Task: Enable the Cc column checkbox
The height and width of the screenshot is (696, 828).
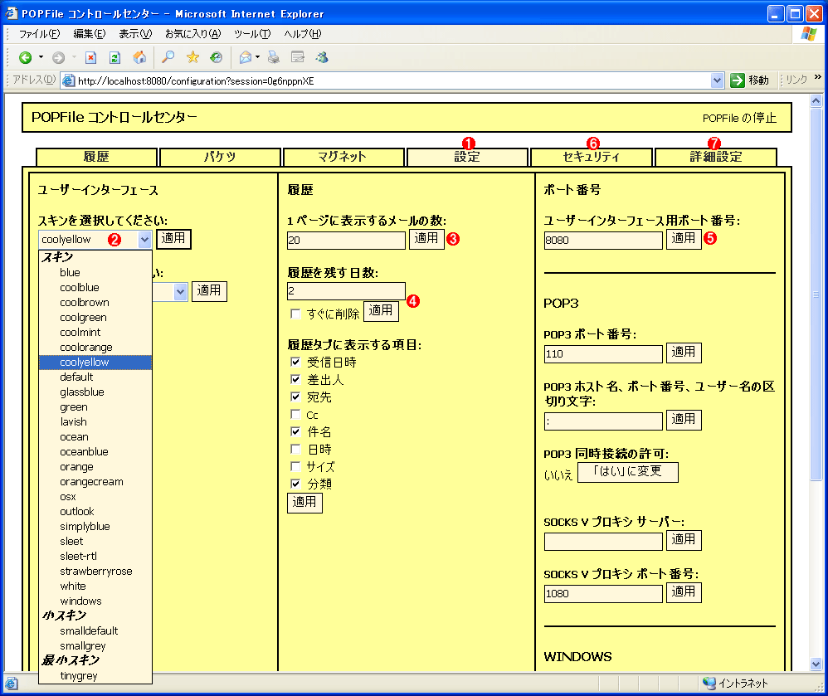Action: [x=295, y=414]
